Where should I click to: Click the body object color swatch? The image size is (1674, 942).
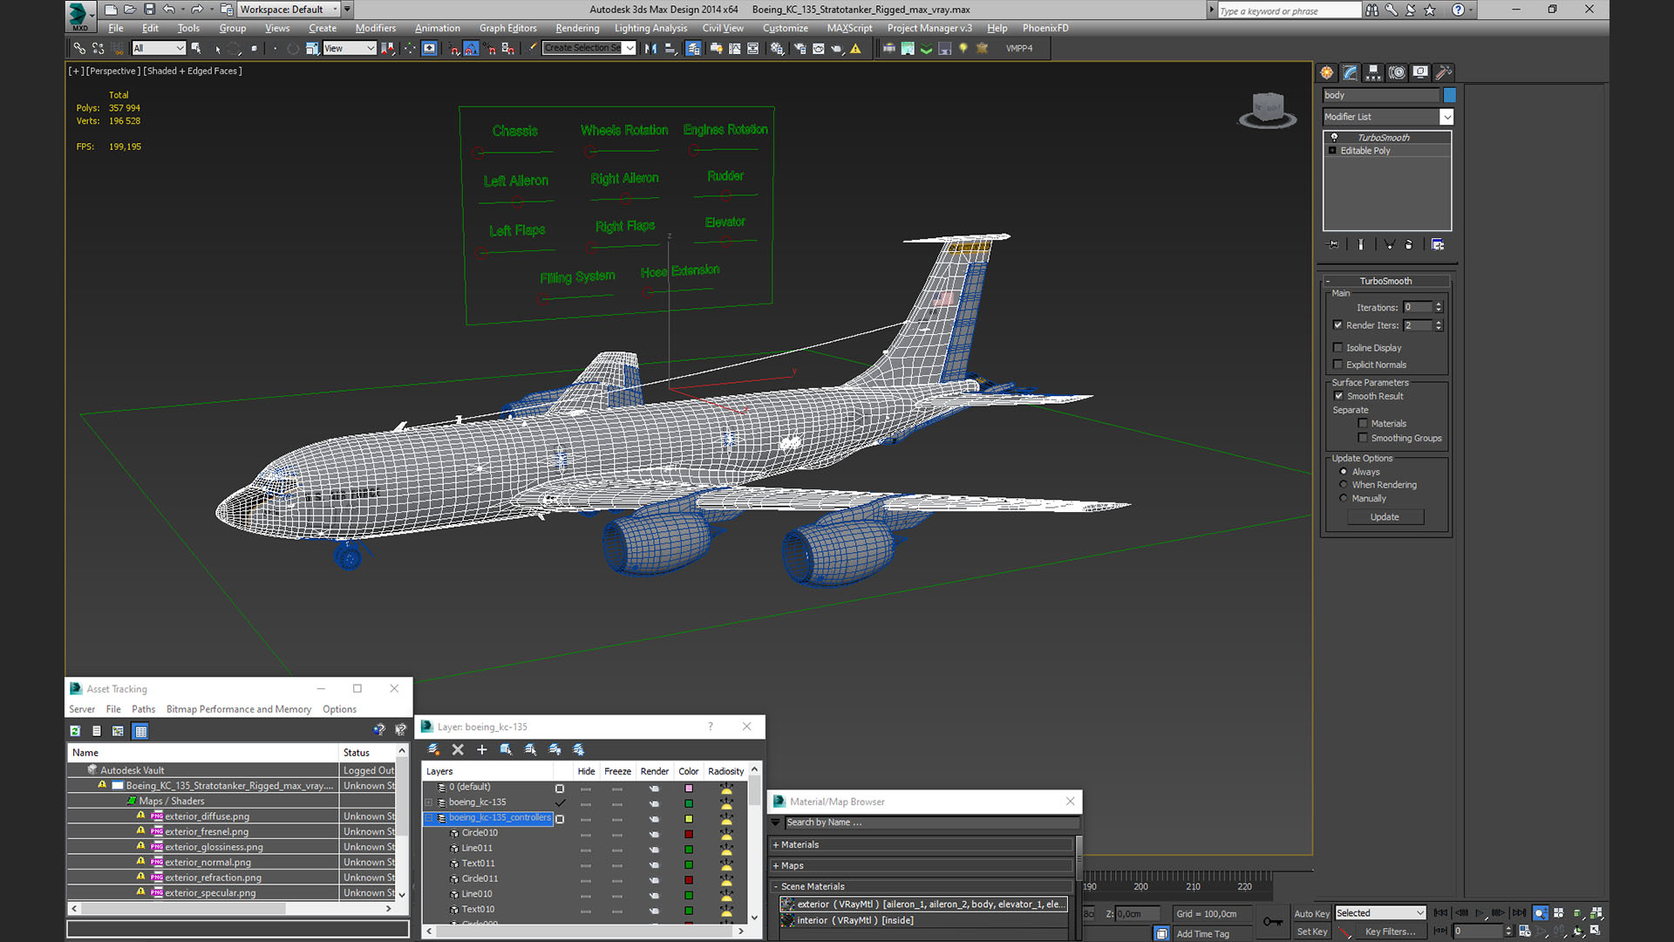click(1449, 95)
